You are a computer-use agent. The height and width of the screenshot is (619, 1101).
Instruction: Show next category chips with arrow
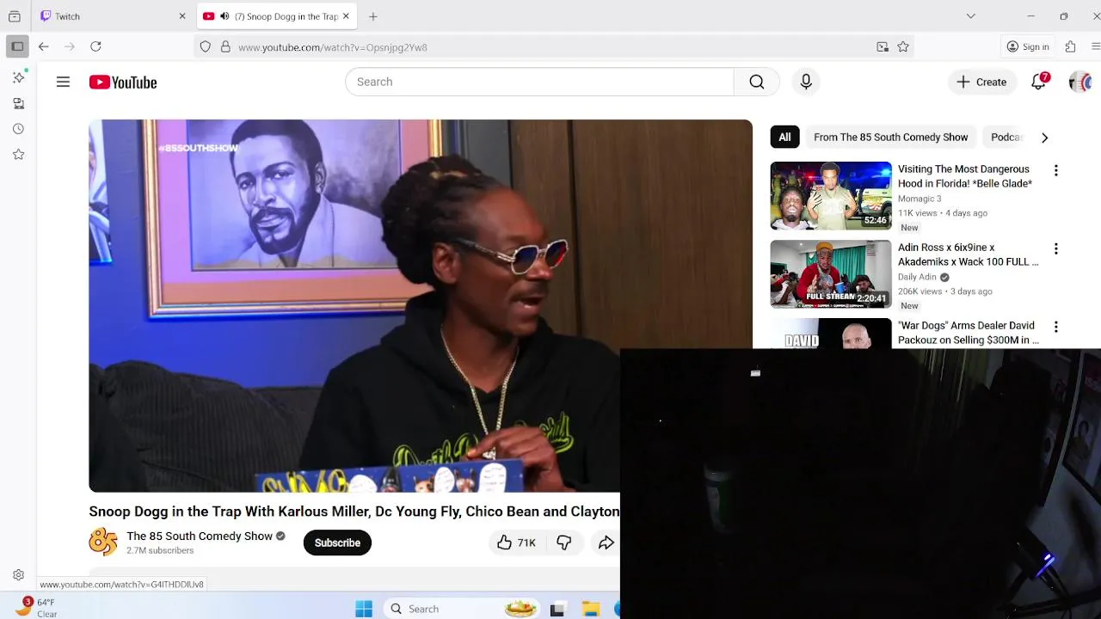1044,138
